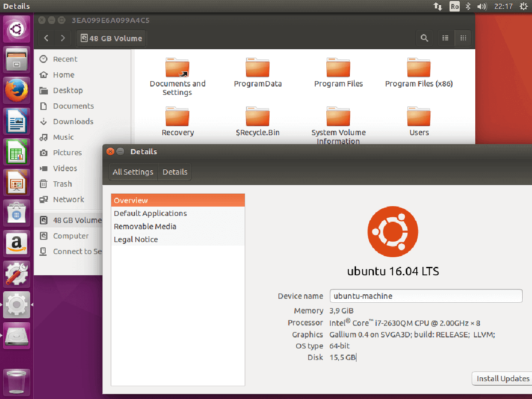Click the Disk value 15,5 GB
This screenshot has height=399, width=532.
[x=342, y=357]
